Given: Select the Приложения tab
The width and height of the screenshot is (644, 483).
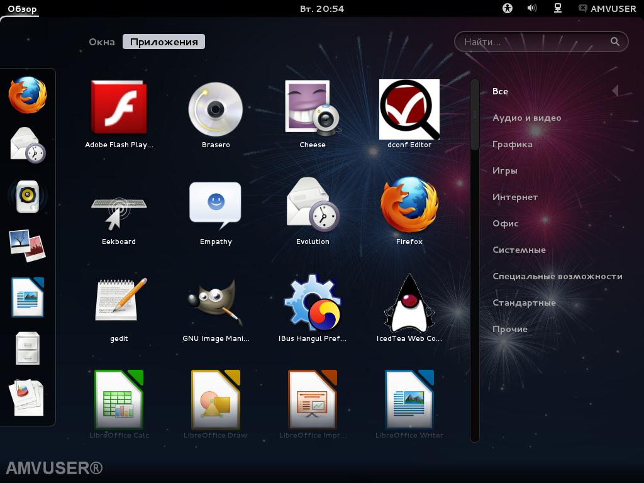Looking at the screenshot, I should (x=164, y=42).
